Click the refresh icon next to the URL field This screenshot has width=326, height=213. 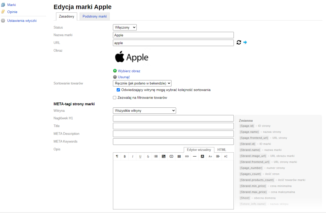pyautogui.click(x=239, y=43)
